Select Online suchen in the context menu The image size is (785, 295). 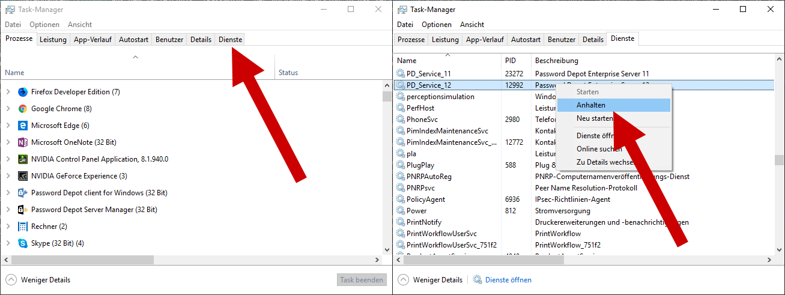[x=613, y=149]
